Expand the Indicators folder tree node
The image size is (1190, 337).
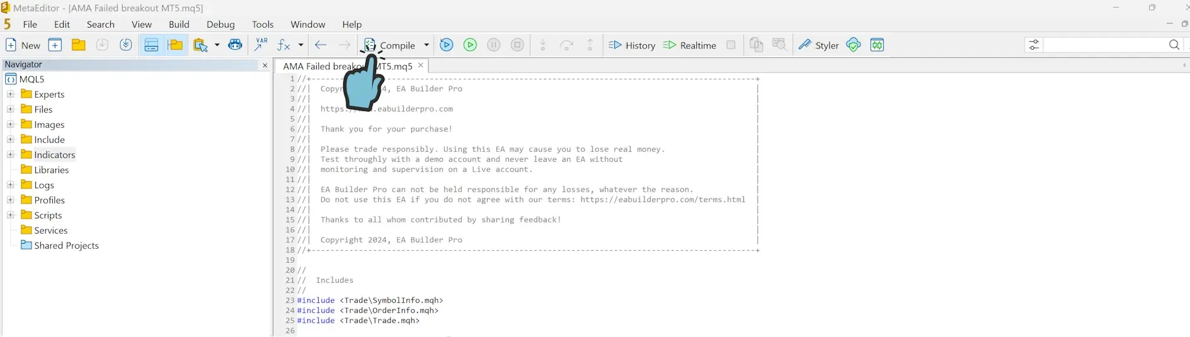(10, 155)
